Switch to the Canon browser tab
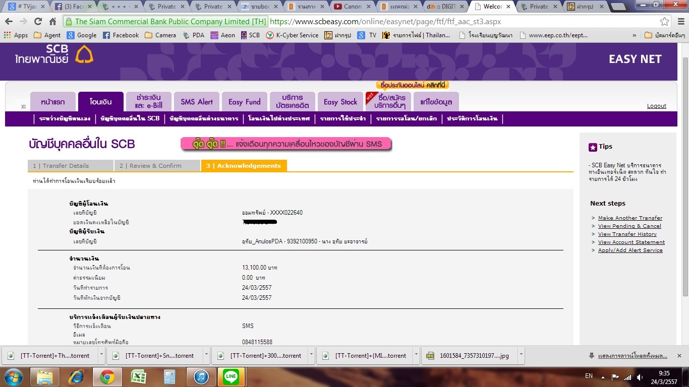 coord(354,7)
